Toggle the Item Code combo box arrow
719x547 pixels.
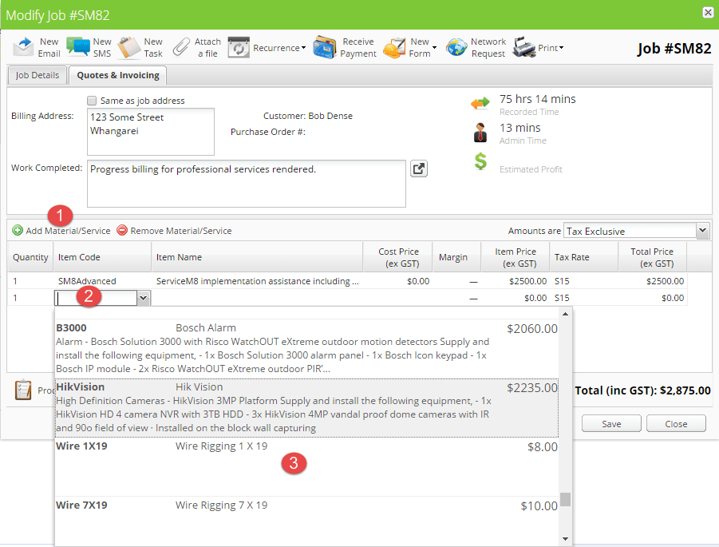143,298
